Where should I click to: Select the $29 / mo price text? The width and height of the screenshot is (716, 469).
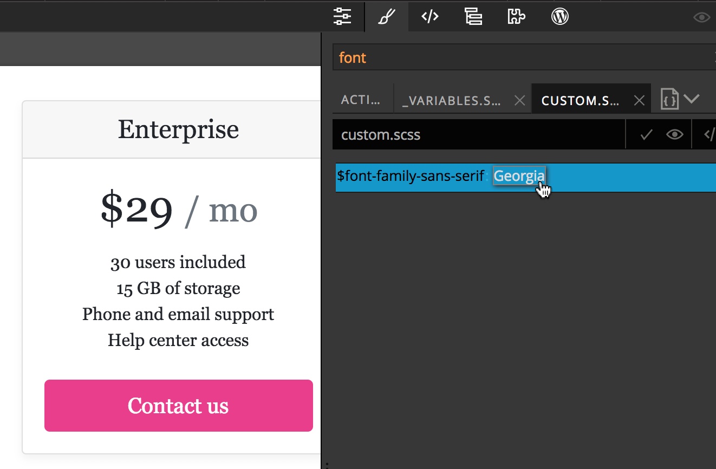[x=179, y=209]
